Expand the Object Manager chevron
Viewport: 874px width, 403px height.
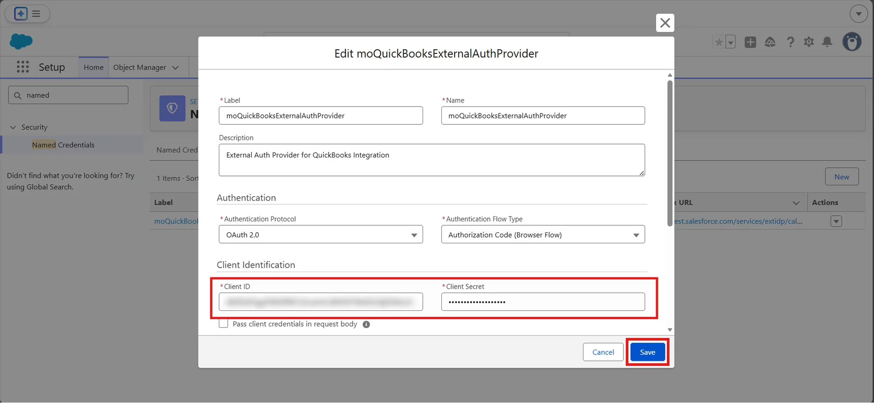(175, 67)
